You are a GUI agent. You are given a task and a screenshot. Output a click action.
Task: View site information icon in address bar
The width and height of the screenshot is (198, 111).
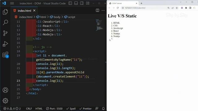(123, 8)
